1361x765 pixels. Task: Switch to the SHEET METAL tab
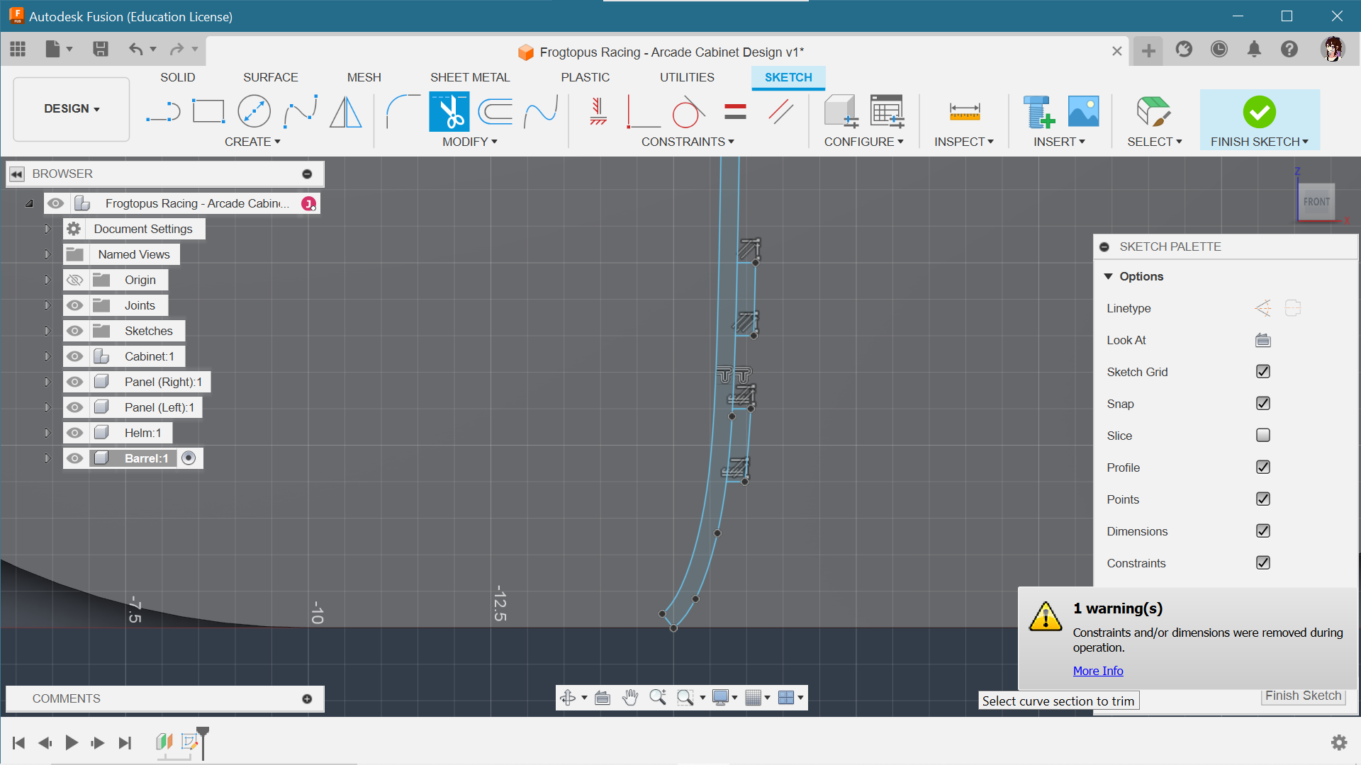tap(469, 77)
